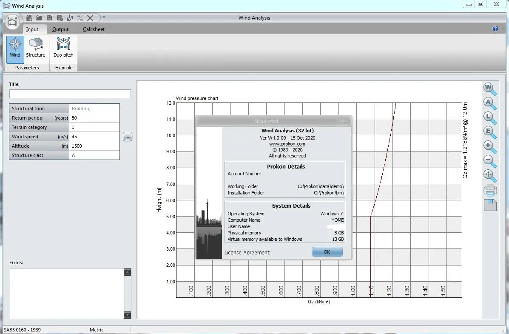
Task: Maximize the Wind Analysis window
Action: point(481,4)
